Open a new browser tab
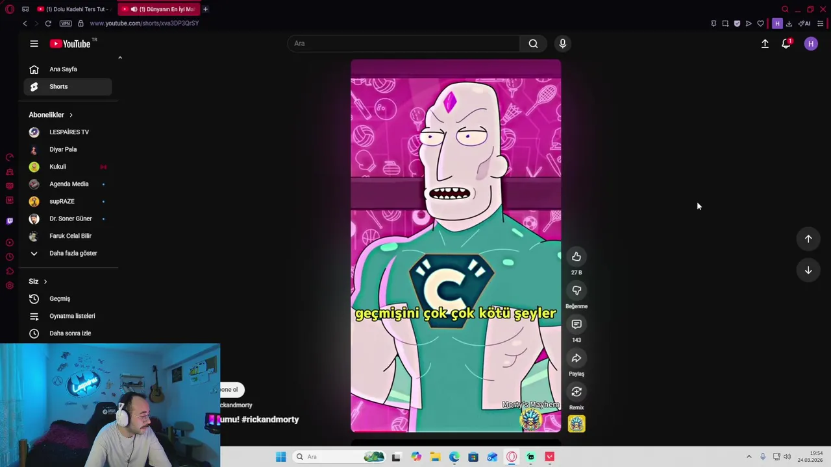Screen dimensions: 831x467 (205, 9)
